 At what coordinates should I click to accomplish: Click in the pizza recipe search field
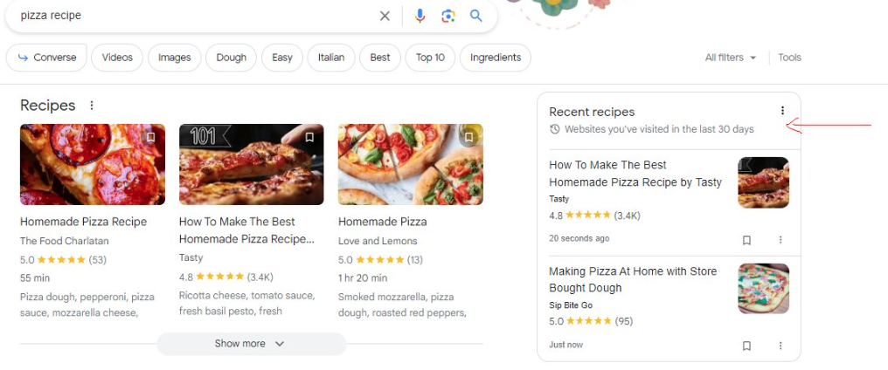pos(192,16)
